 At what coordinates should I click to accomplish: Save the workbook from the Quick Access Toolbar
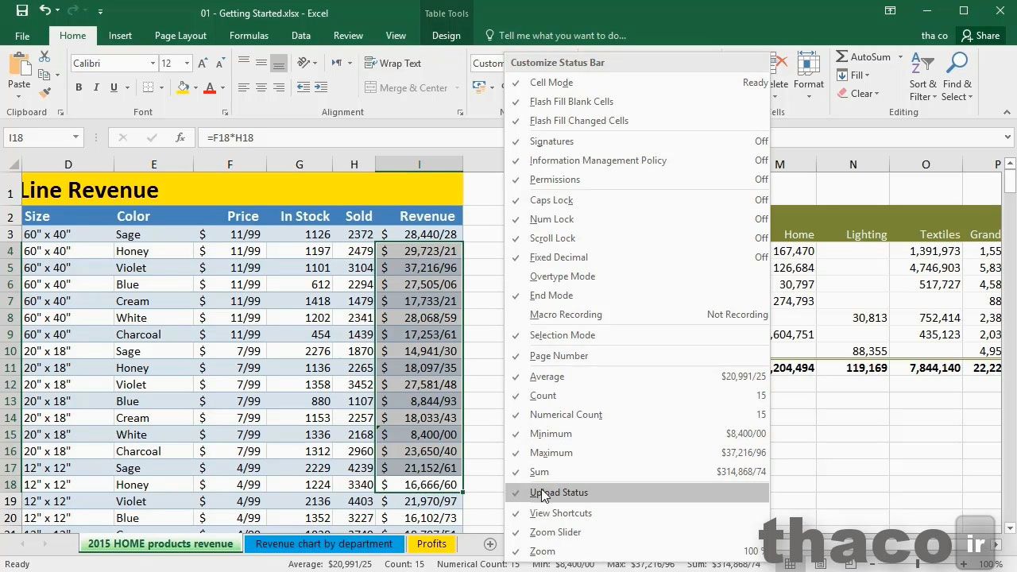pyautogui.click(x=21, y=11)
